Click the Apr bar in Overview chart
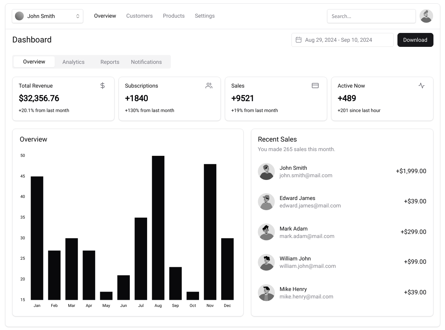 89,275
